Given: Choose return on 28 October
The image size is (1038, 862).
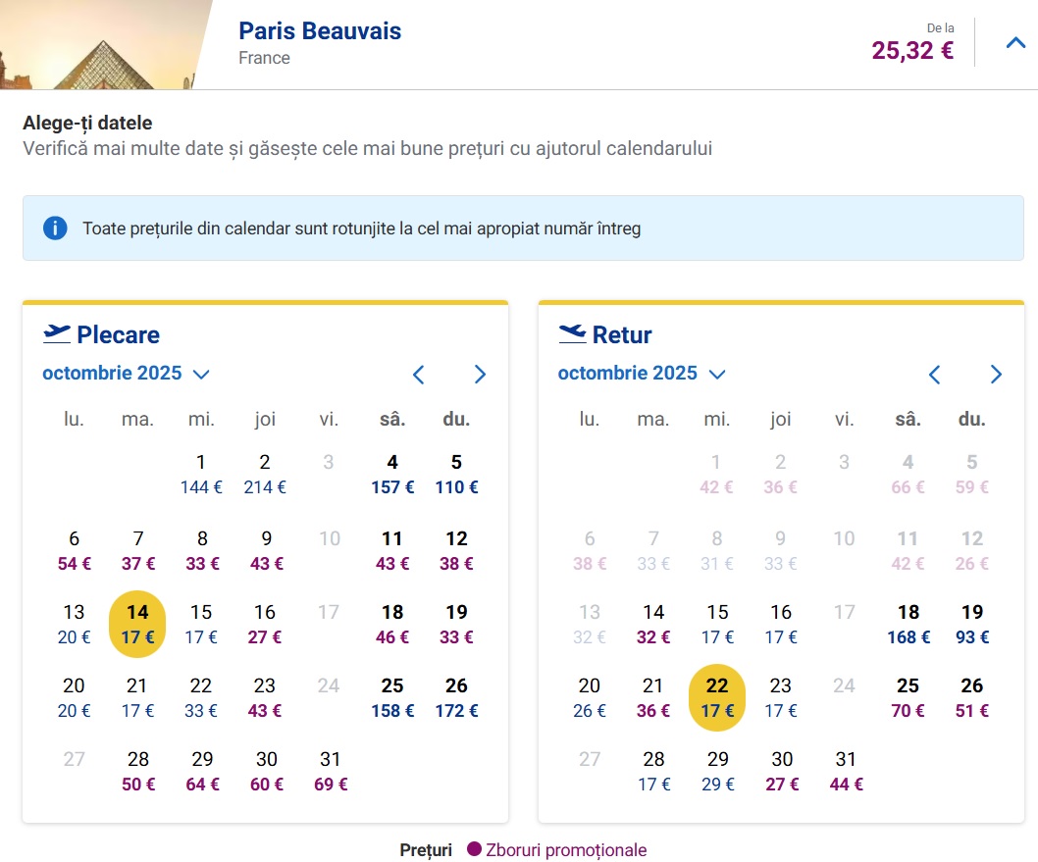Looking at the screenshot, I should pyautogui.click(x=653, y=771).
